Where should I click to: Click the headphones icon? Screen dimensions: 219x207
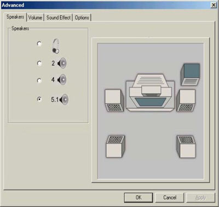tap(56, 46)
